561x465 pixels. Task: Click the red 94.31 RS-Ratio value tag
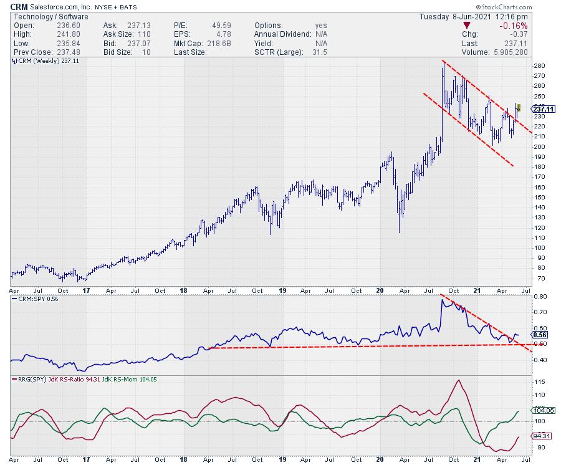point(540,436)
